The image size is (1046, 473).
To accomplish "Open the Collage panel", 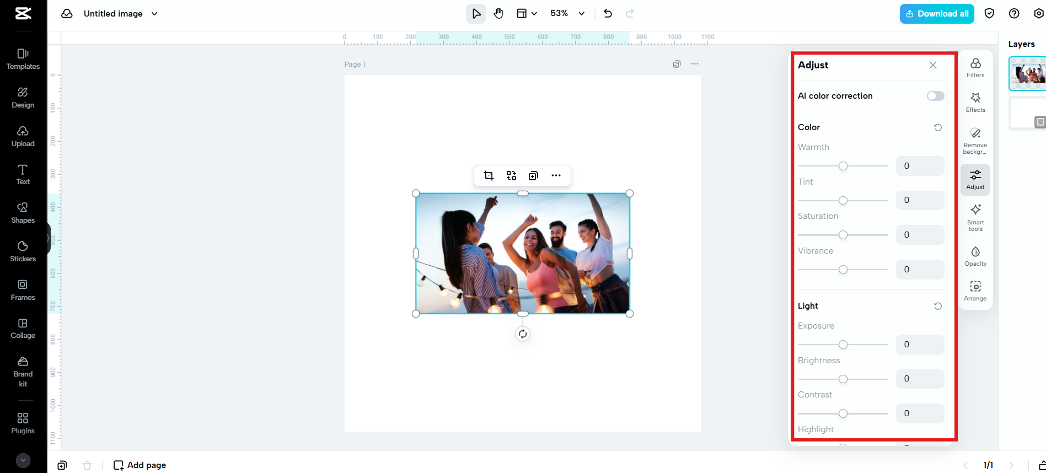I will pyautogui.click(x=23, y=329).
